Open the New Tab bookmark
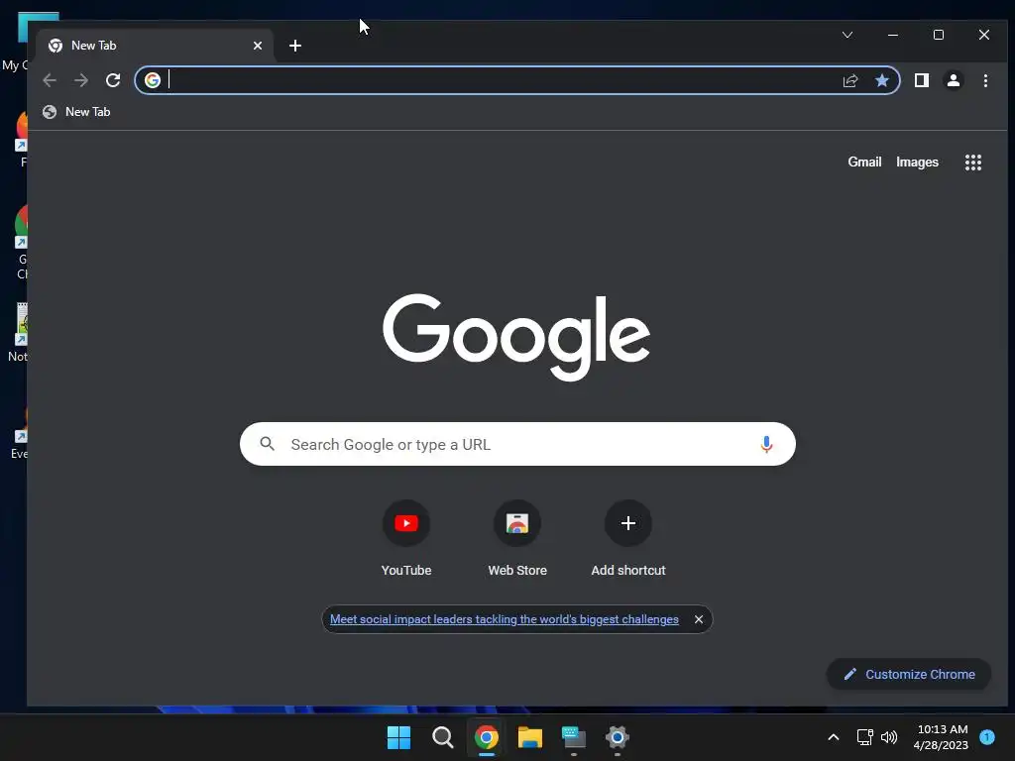Screen dimensions: 1015x761 (x=76, y=112)
